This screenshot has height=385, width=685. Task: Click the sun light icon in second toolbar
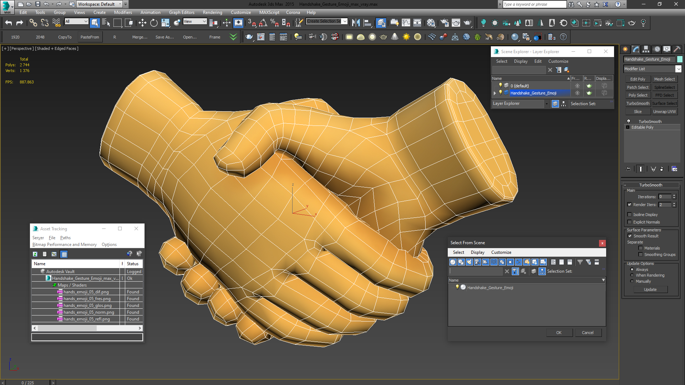click(406, 37)
